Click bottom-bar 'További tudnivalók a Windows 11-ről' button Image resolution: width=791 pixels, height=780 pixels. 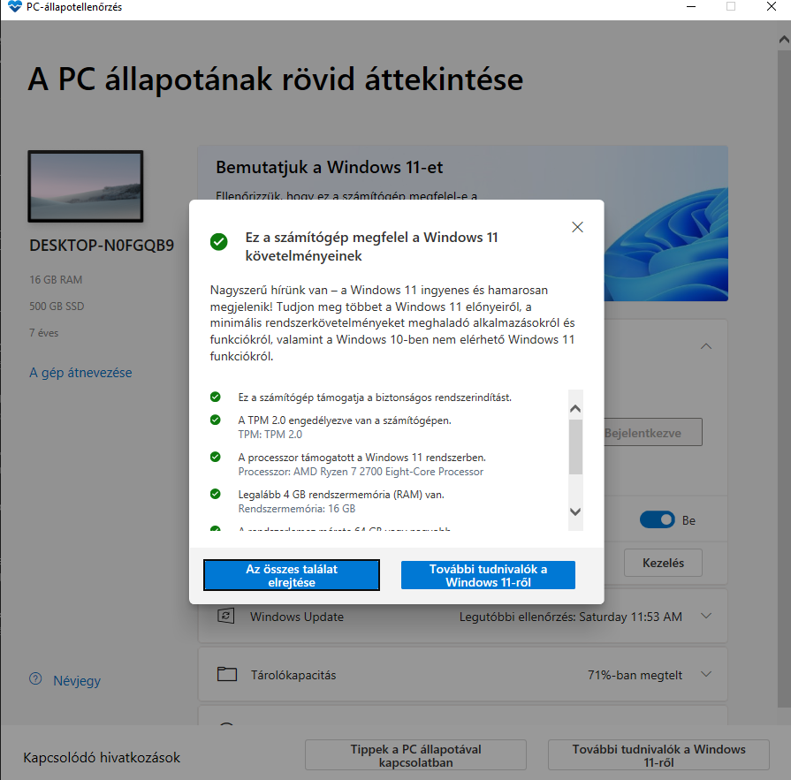658,755
